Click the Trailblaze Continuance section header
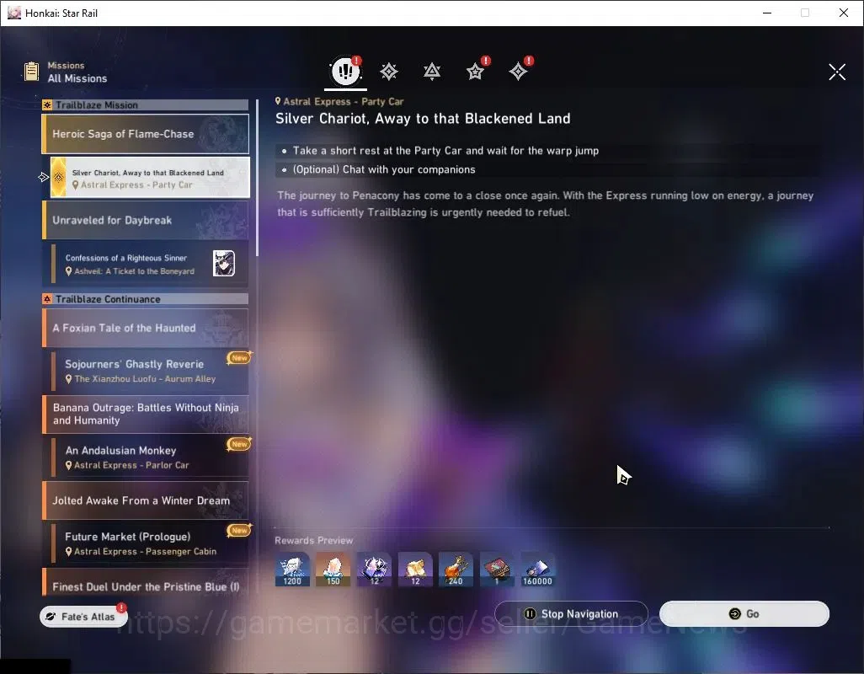The image size is (864, 674). pos(146,299)
